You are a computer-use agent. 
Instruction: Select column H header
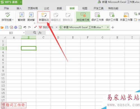[117, 38]
